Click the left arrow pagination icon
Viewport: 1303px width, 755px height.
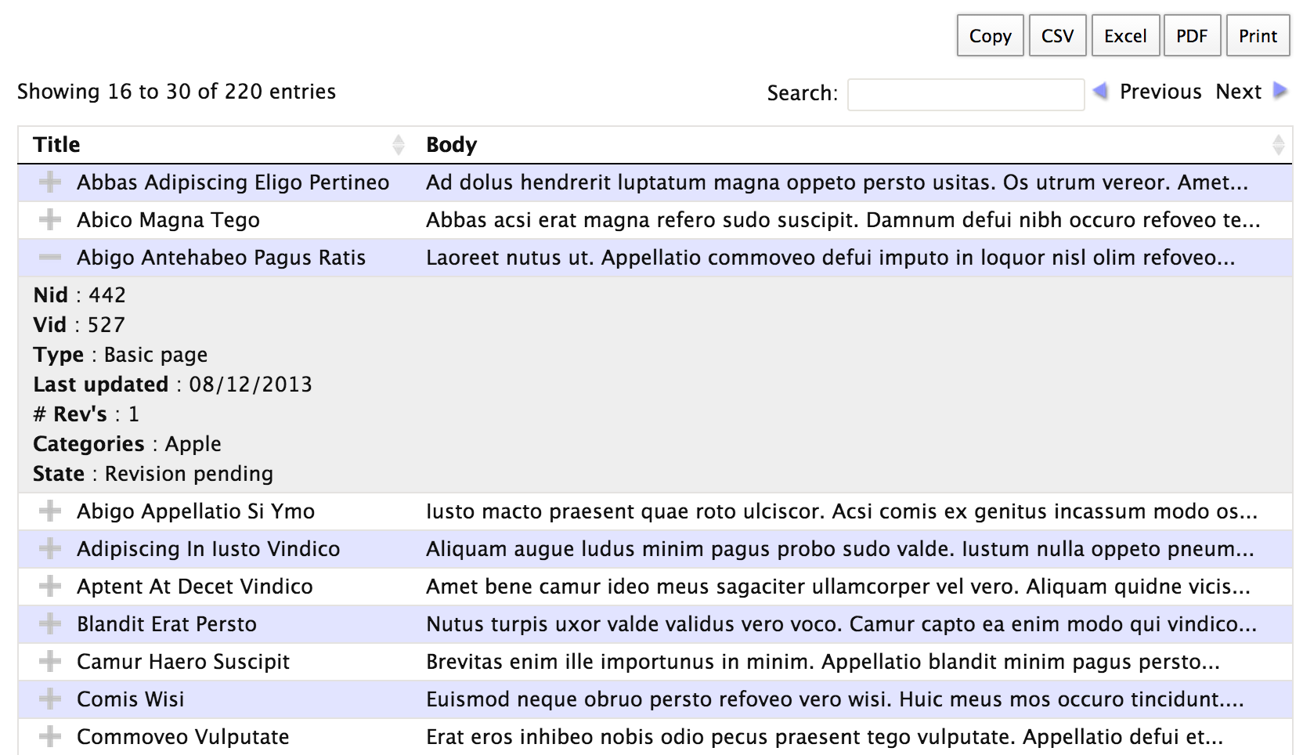[1100, 91]
